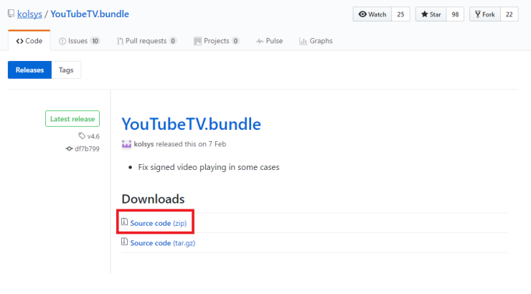The height and width of the screenshot is (294, 531).
Task: Open the YouTubeTV.bundle repository link
Action: [x=90, y=14]
